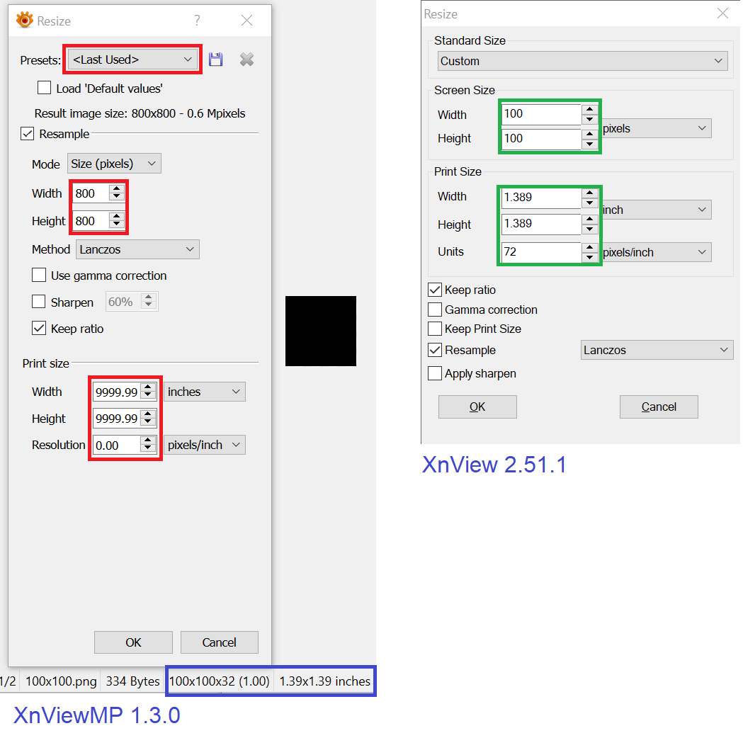Image resolution: width=743 pixels, height=738 pixels.
Task: Click the 334 Bytes status bar entry
Action: point(132,681)
